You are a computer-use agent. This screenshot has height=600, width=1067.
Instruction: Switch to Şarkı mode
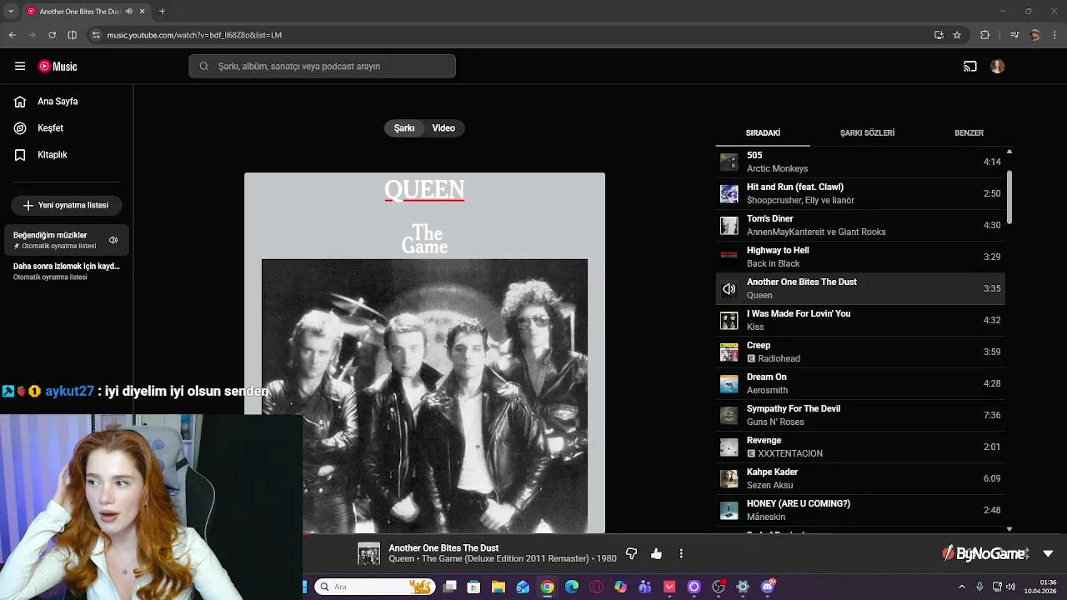pos(404,128)
